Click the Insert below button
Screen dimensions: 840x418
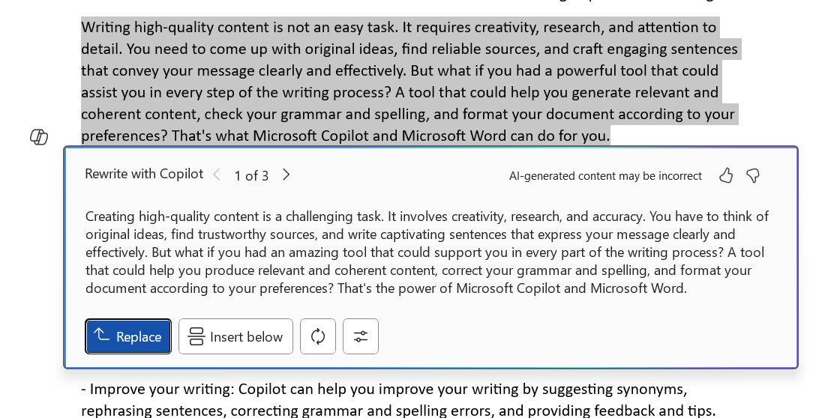pos(235,336)
